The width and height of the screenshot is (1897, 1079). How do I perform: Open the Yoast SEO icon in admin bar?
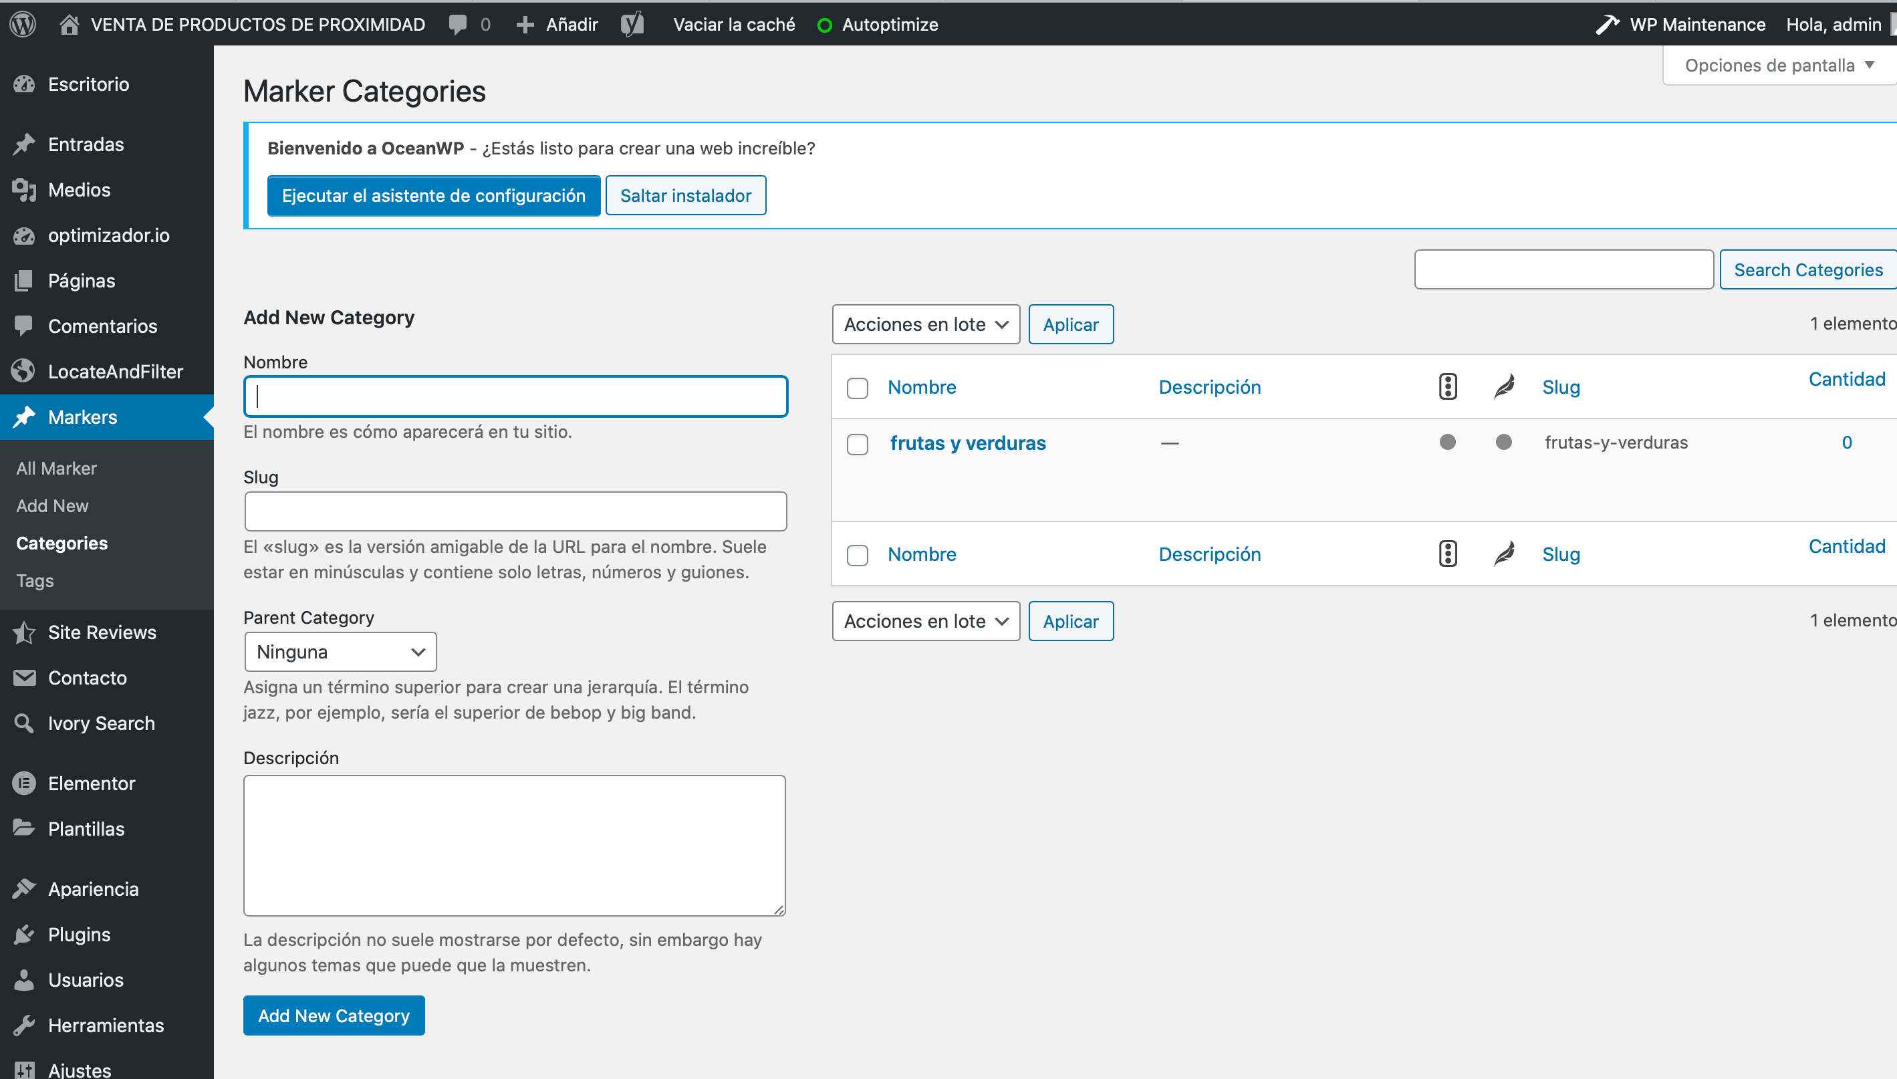(632, 25)
